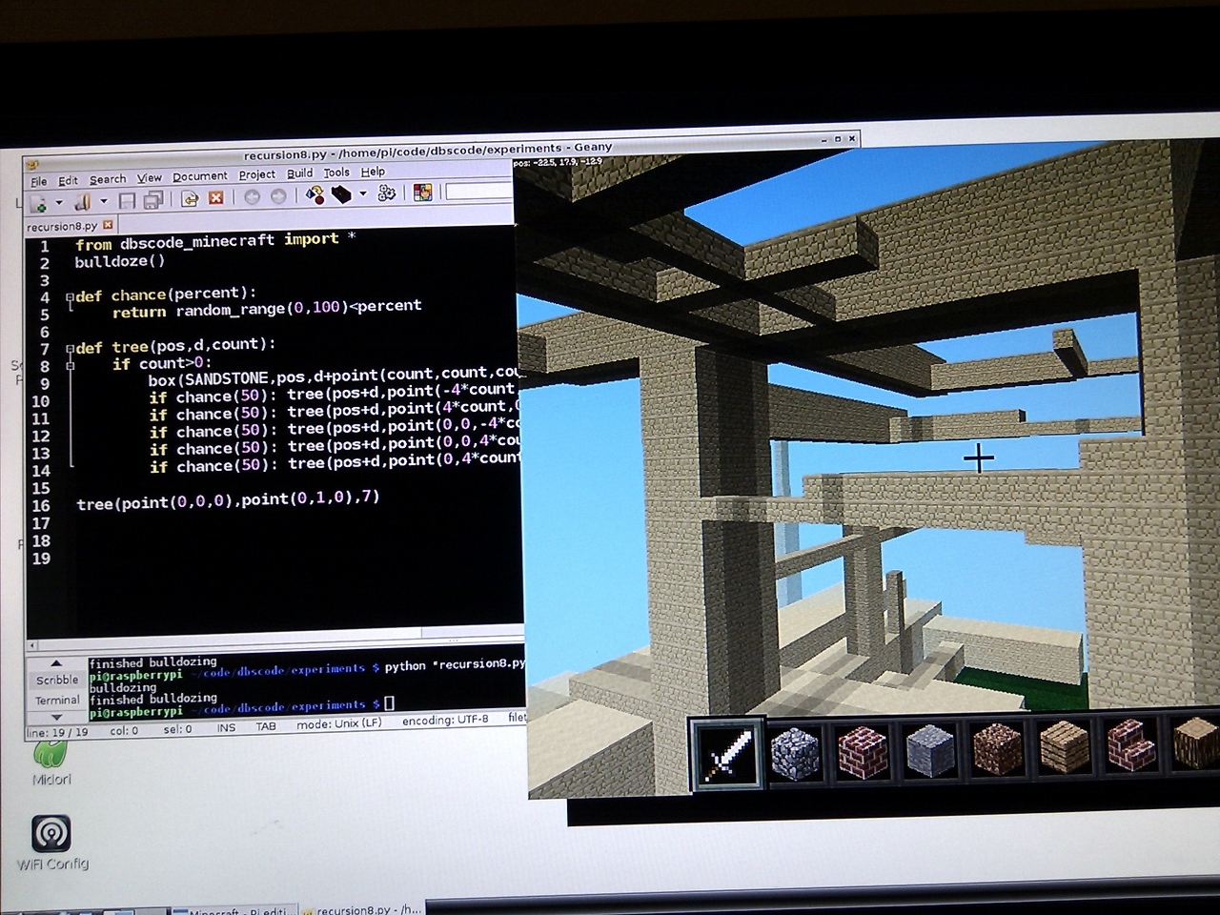
Task: Collapse the fold marker at if count>0 line
Action: point(70,366)
